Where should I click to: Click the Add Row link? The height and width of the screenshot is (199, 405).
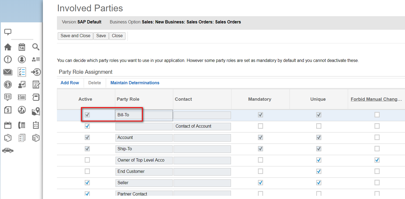click(70, 83)
